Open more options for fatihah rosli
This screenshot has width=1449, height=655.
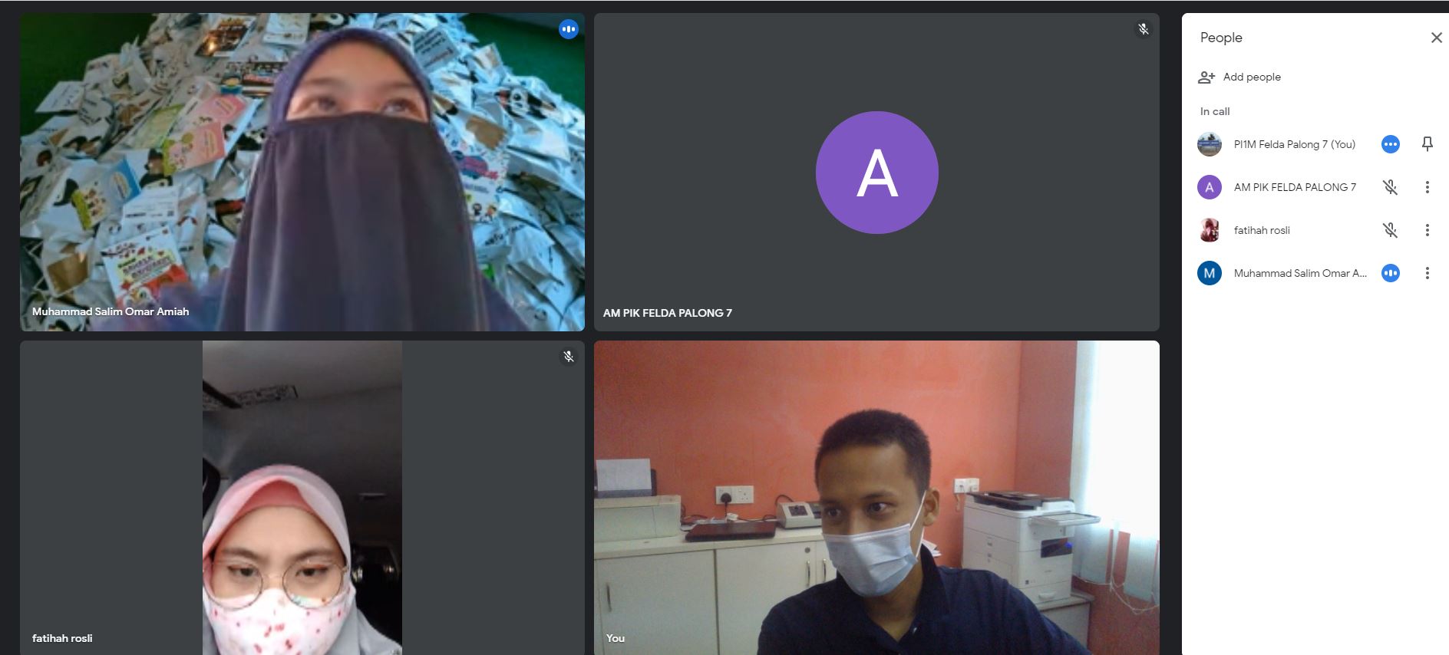pos(1427,230)
